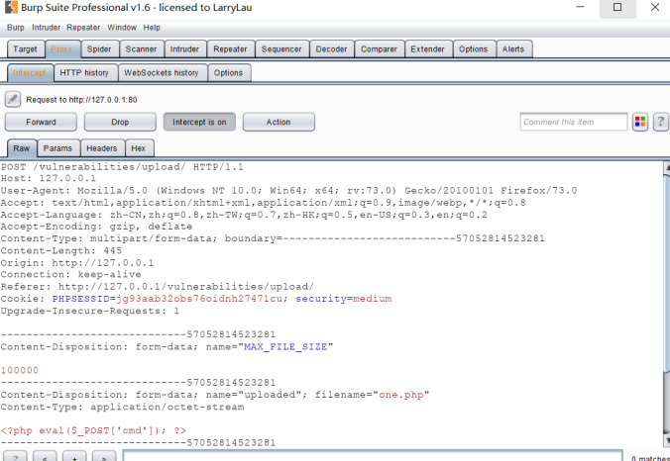Open the HTTP history sub-tab
Image resolution: width=670 pixels, height=461 pixels.
click(84, 73)
